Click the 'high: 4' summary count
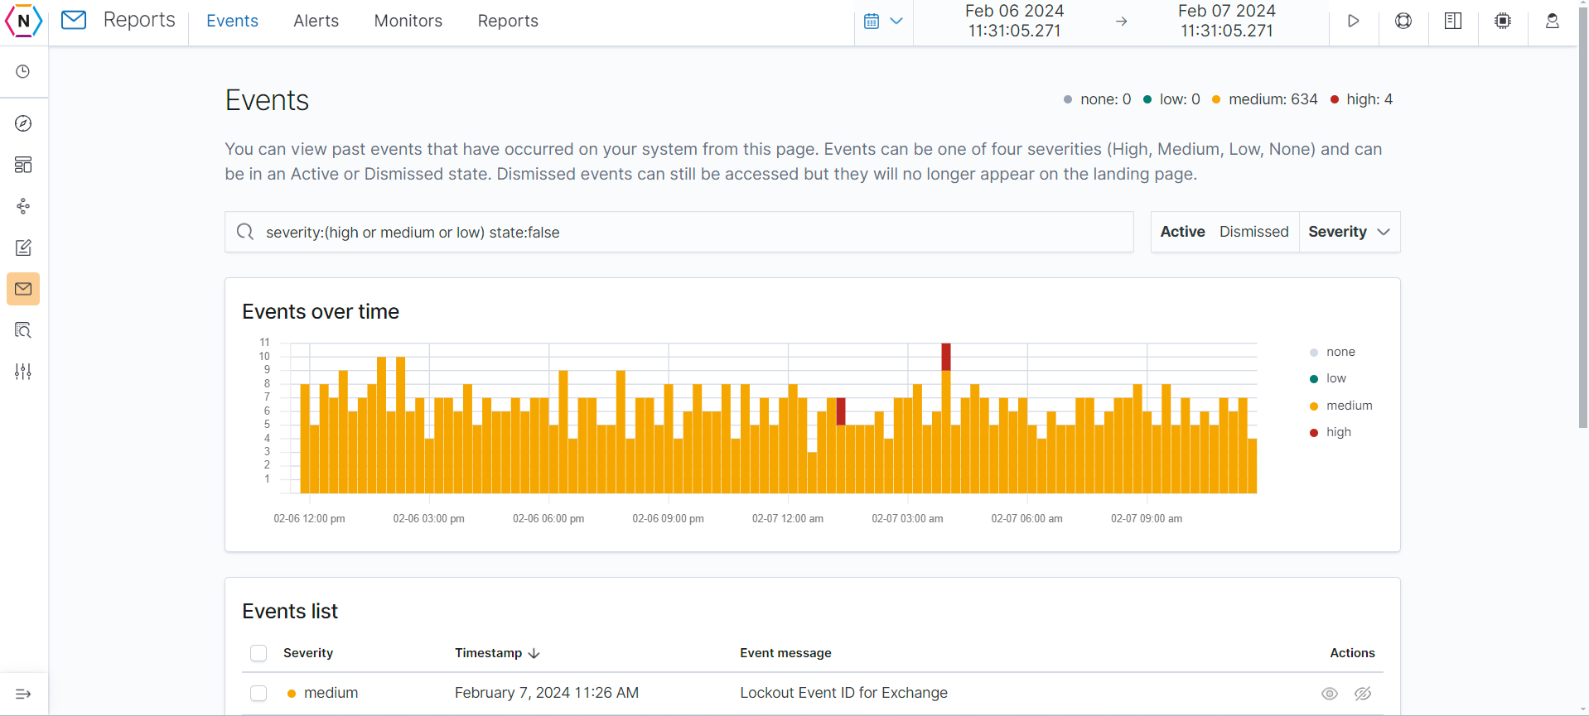This screenshot has height=716, width=1589. [x=1361, y=99]
